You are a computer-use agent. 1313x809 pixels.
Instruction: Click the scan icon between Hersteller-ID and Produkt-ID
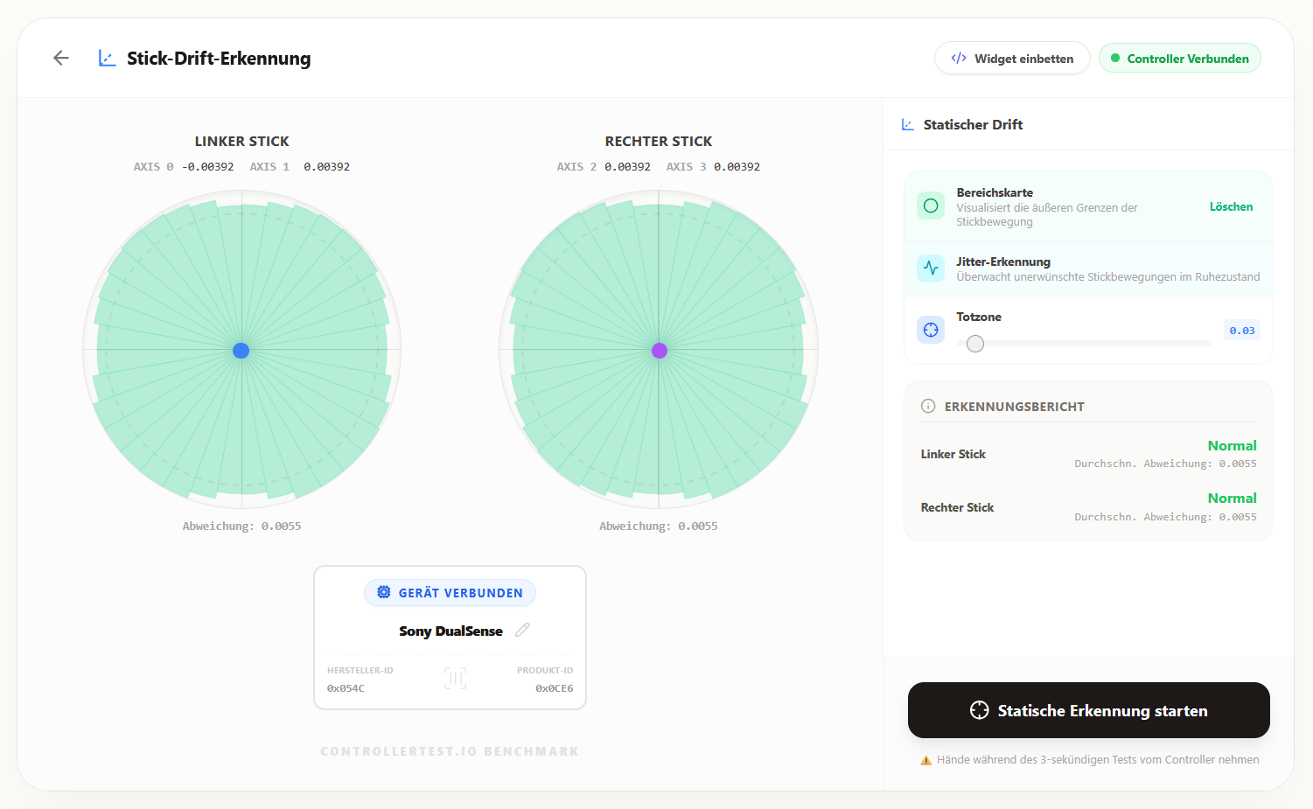tap(455, 678)
